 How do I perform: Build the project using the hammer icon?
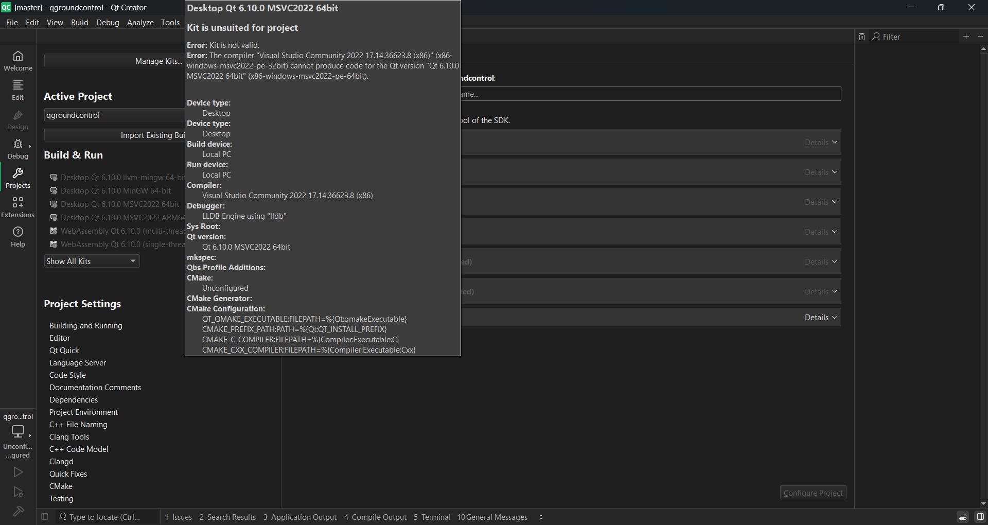click(18, 512)
